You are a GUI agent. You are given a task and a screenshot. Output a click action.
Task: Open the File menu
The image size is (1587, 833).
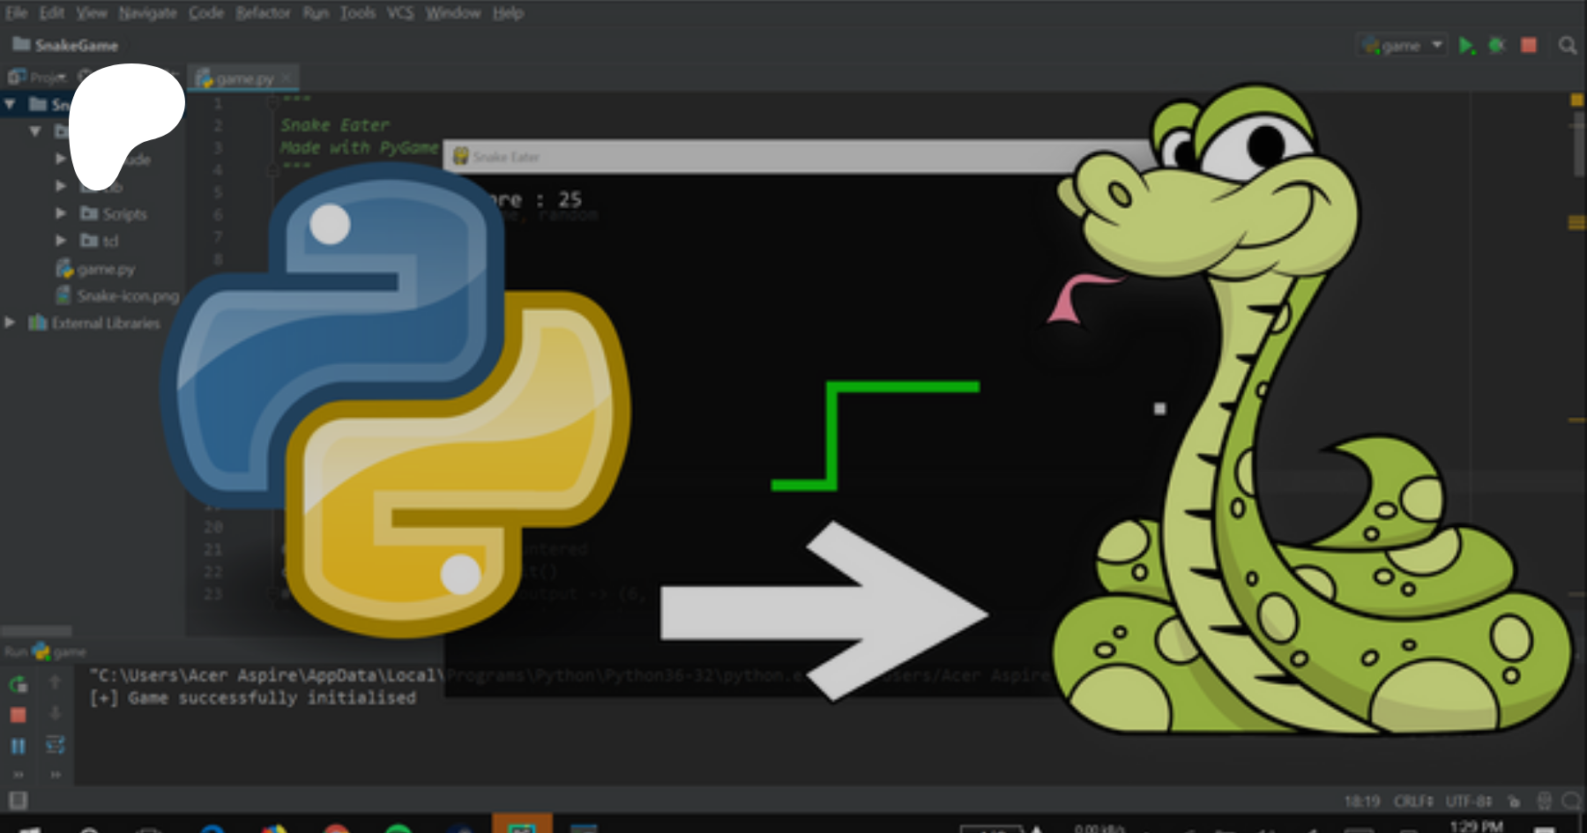[16, 13]
